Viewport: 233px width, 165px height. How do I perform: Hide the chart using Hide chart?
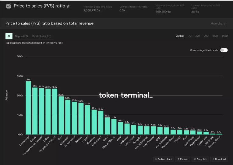pyautogui.click(x=217, y=23)
